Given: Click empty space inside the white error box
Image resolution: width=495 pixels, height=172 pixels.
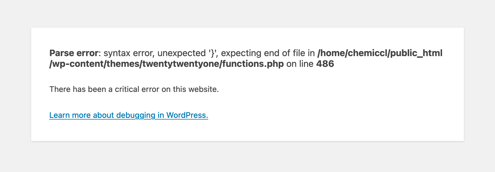Looking at the screenshot, I should 340,113.
